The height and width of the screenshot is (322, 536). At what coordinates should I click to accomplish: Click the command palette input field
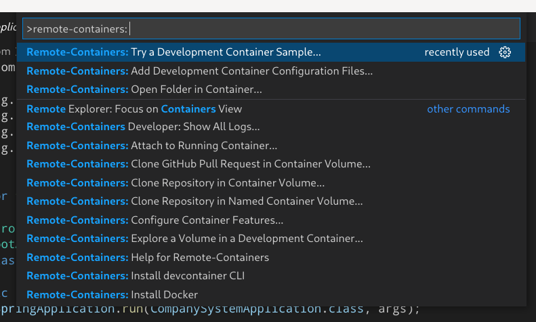271,28
